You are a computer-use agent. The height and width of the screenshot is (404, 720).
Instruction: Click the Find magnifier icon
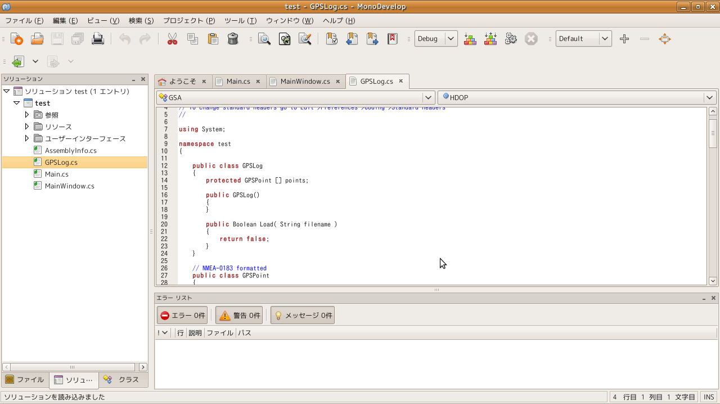(x=264, y=39)
